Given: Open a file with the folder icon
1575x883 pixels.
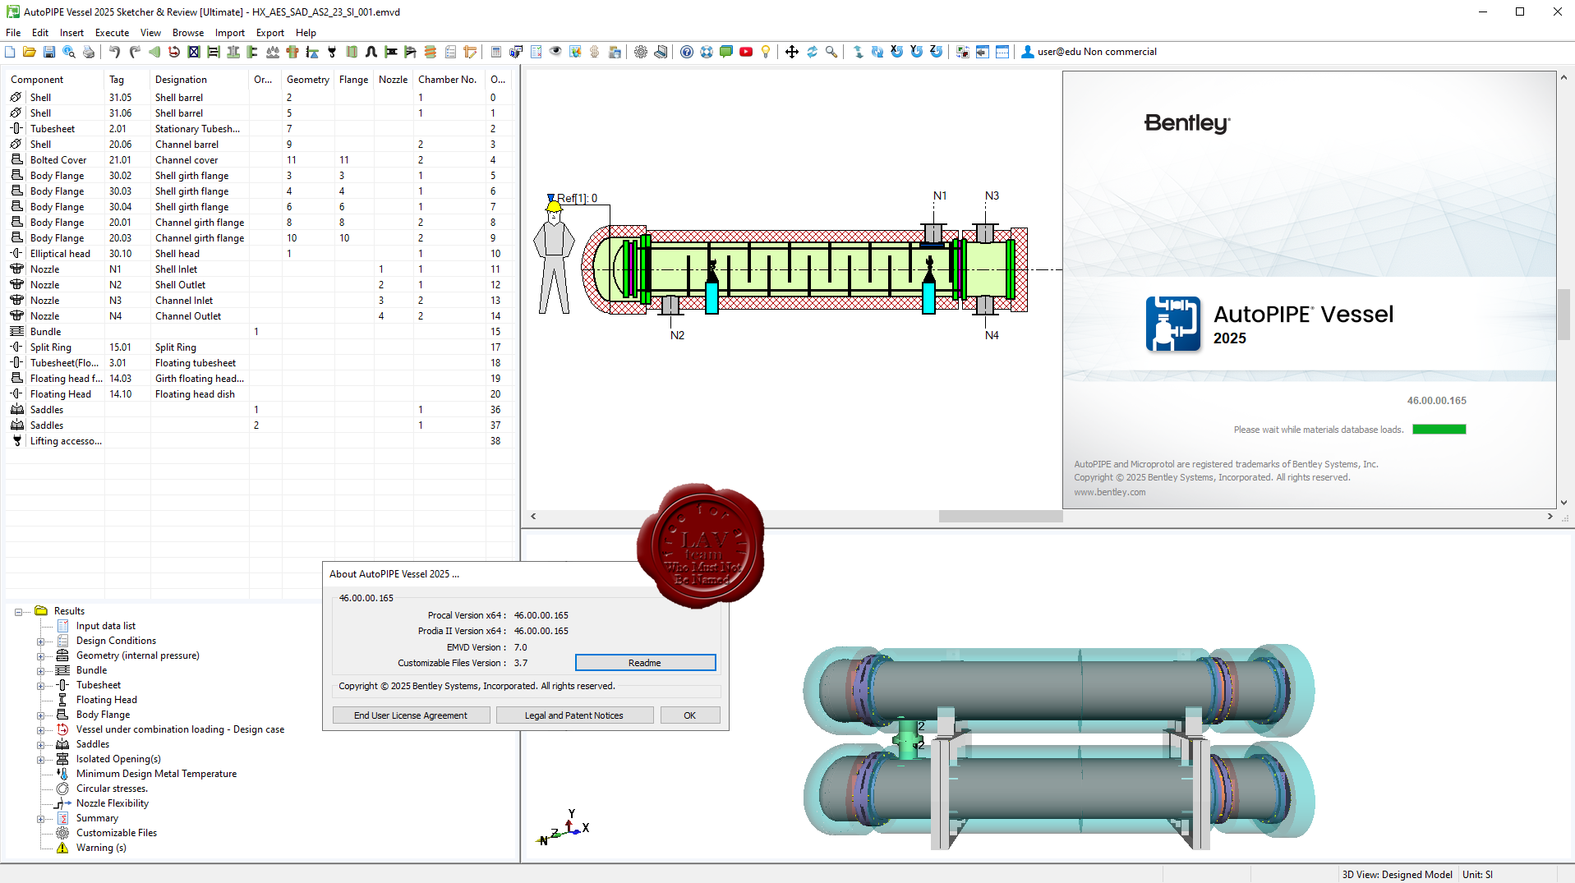Looking at the screenshot, I should pos(30,52).
